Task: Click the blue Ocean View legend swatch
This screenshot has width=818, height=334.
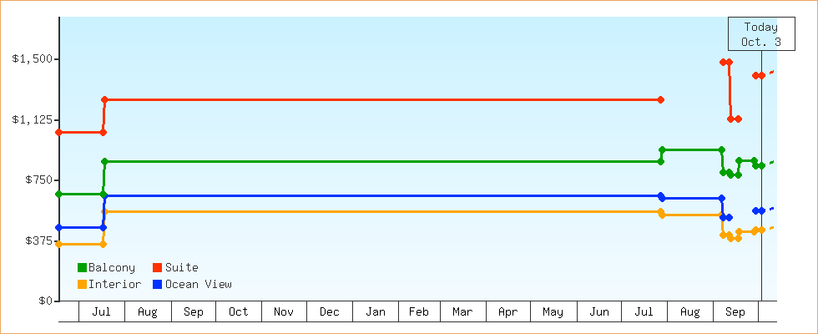Action: click(157, 285)
